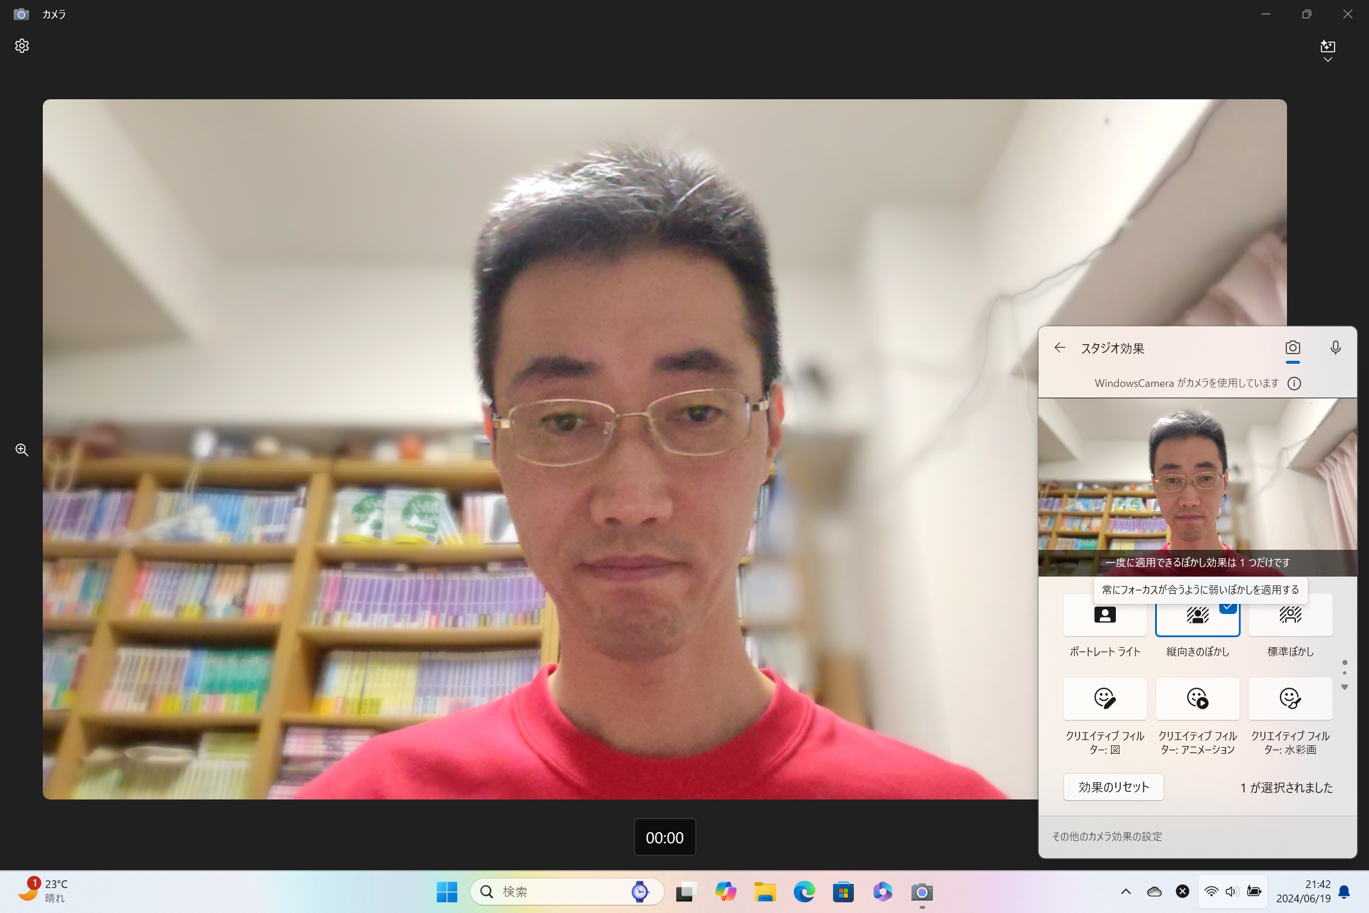Viewport: 1369px width, 913px height.
Task: Open camera settings gear
Action: point(22,46)
